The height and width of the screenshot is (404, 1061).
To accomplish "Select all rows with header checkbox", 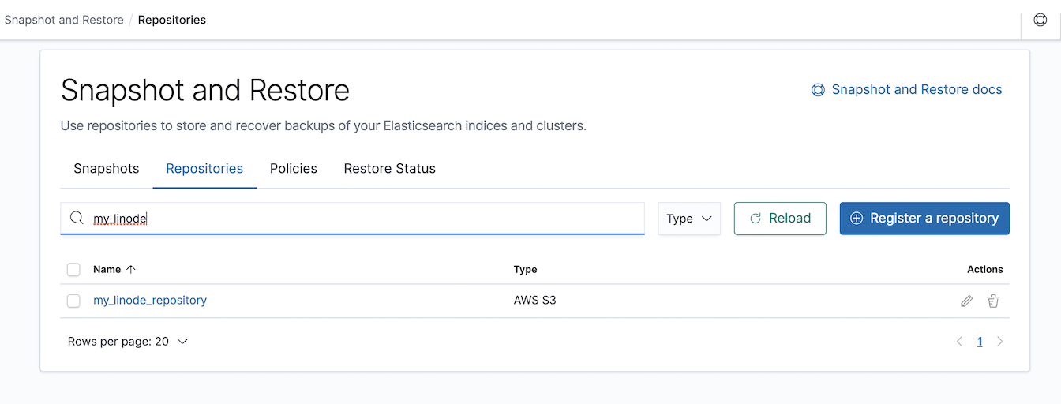I will (x=73, y=270).
